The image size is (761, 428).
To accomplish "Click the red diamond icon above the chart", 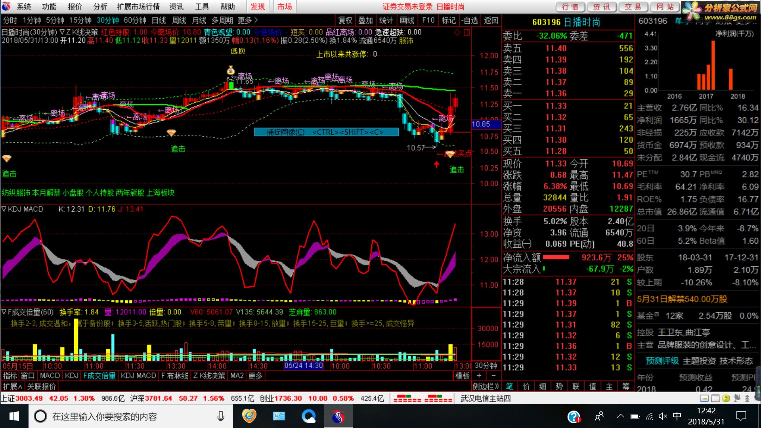I will pos(457,32).
